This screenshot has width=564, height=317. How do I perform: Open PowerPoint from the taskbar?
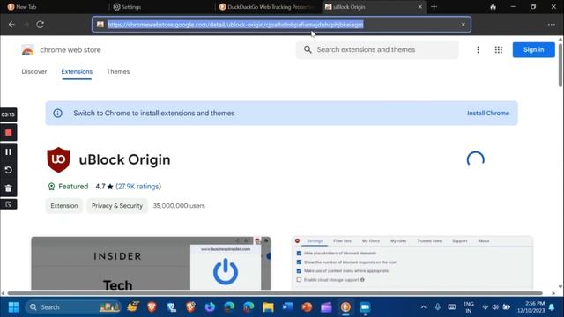pyautogui.click(x=307, y=307)
